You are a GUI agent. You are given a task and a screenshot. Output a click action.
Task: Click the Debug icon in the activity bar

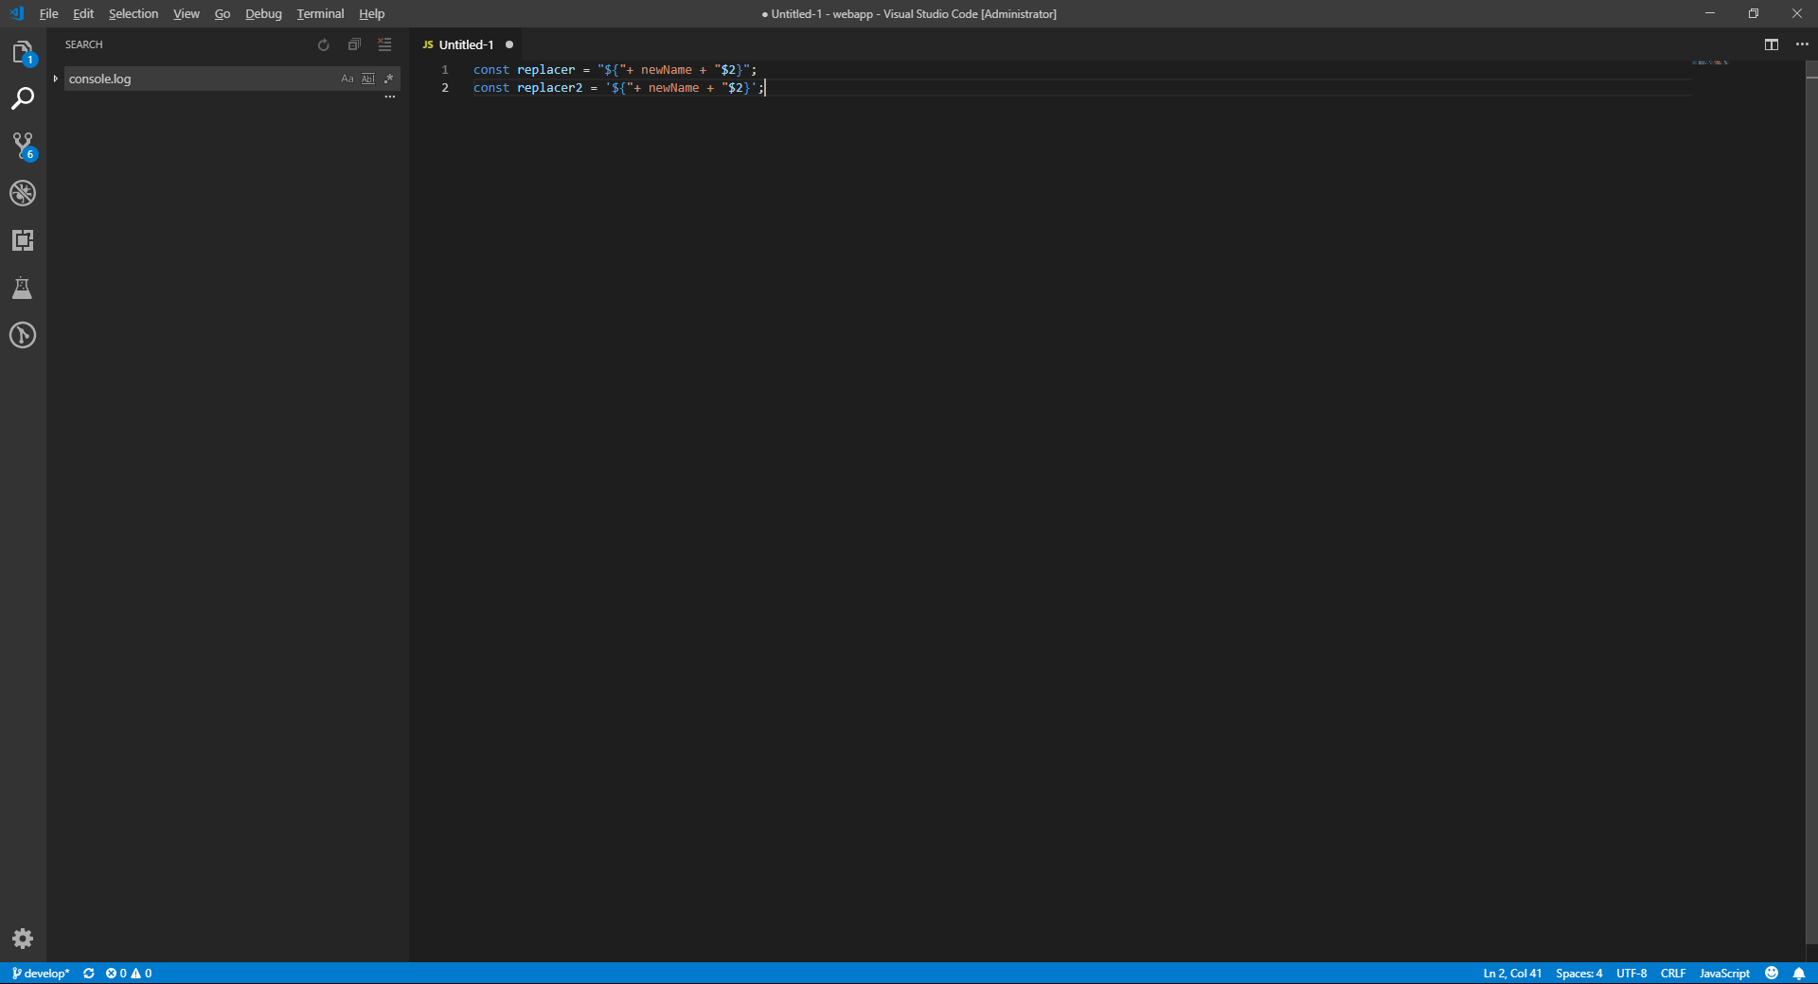tap(23, 193)
